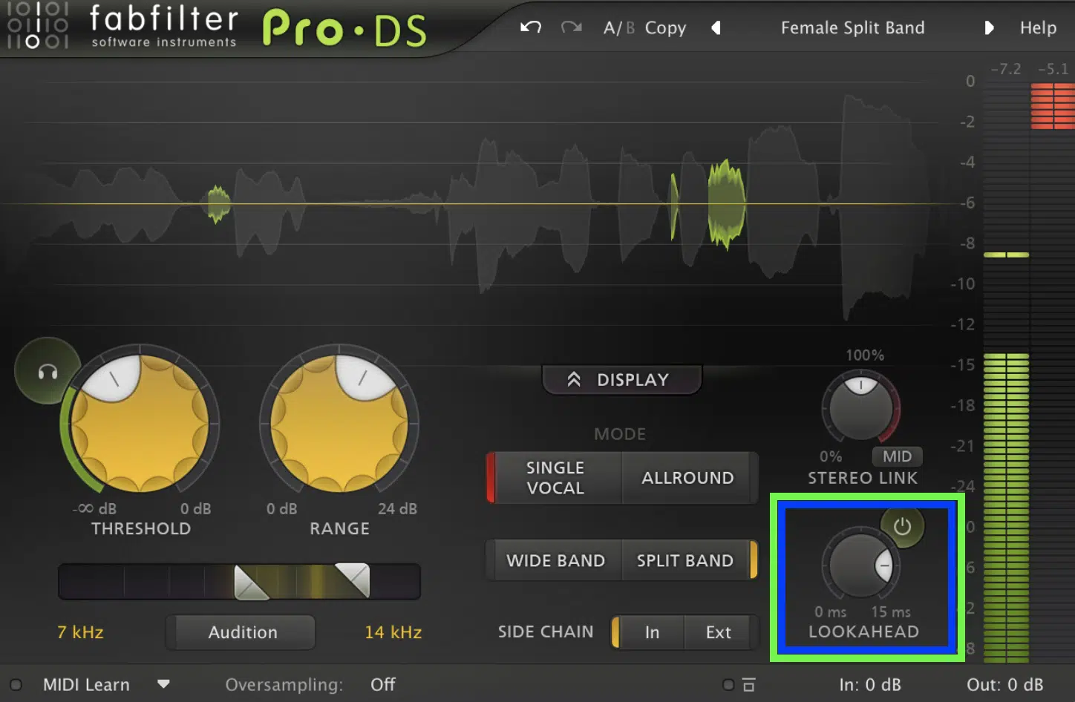
Task: Click the 100% stereo link label
Action: click(x=865, y=355)
